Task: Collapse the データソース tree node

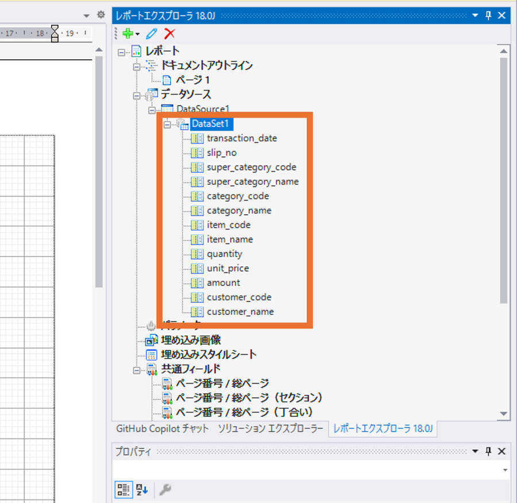Action: 137,95
